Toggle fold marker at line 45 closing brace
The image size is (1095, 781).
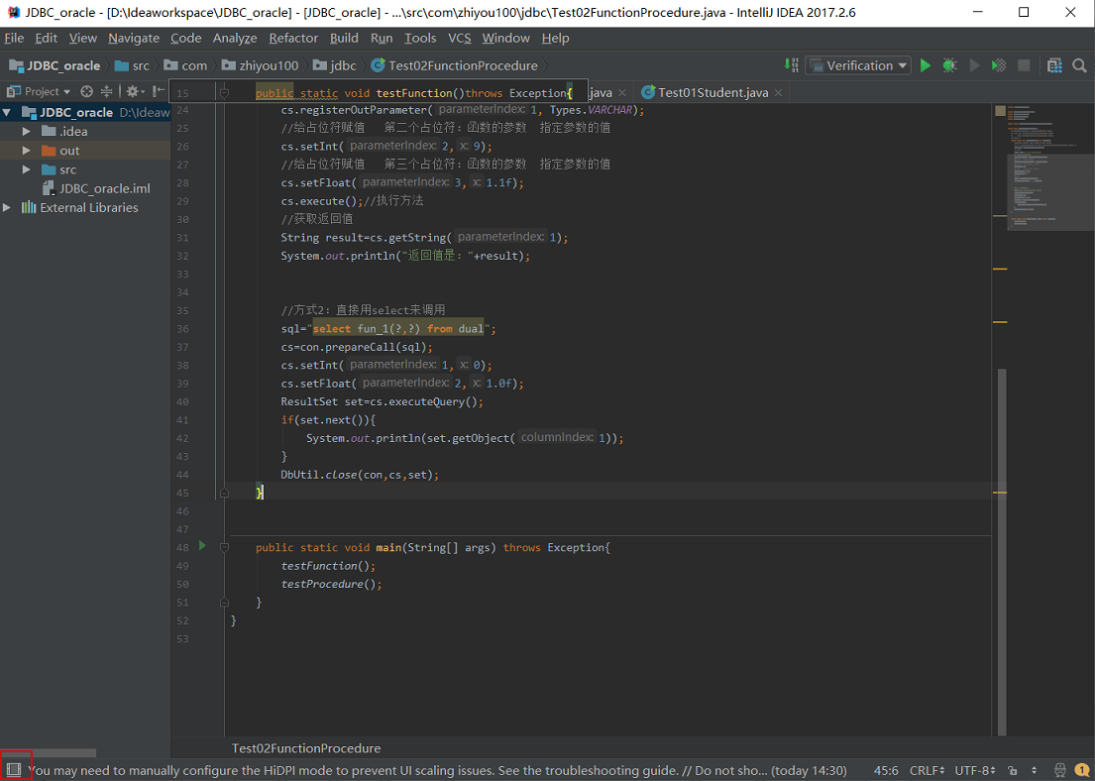[224, 493]
